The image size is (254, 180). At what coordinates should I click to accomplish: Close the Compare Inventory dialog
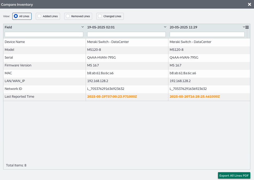[x=250, y=4]
